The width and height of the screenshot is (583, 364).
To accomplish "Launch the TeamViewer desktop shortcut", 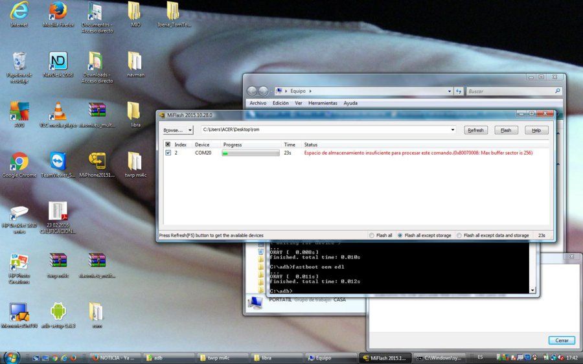I will tap(58, 165).
